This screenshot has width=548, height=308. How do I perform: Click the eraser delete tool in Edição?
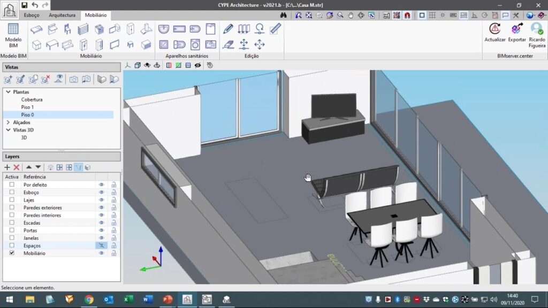pos(228,45)
